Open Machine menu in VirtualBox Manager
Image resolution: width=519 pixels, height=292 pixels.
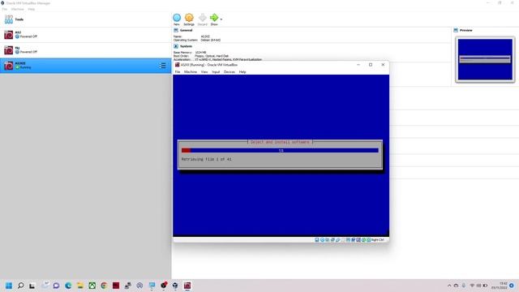click(18, 9)
